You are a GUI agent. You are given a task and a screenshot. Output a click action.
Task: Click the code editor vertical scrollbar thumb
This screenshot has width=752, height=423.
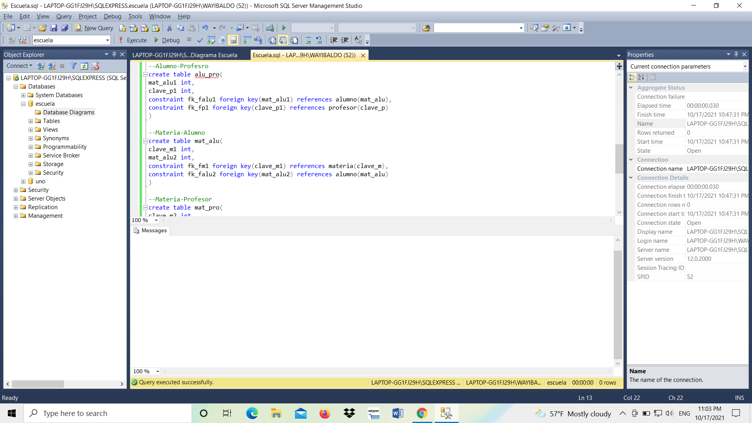pyautogui.click(x=619, y=159)
